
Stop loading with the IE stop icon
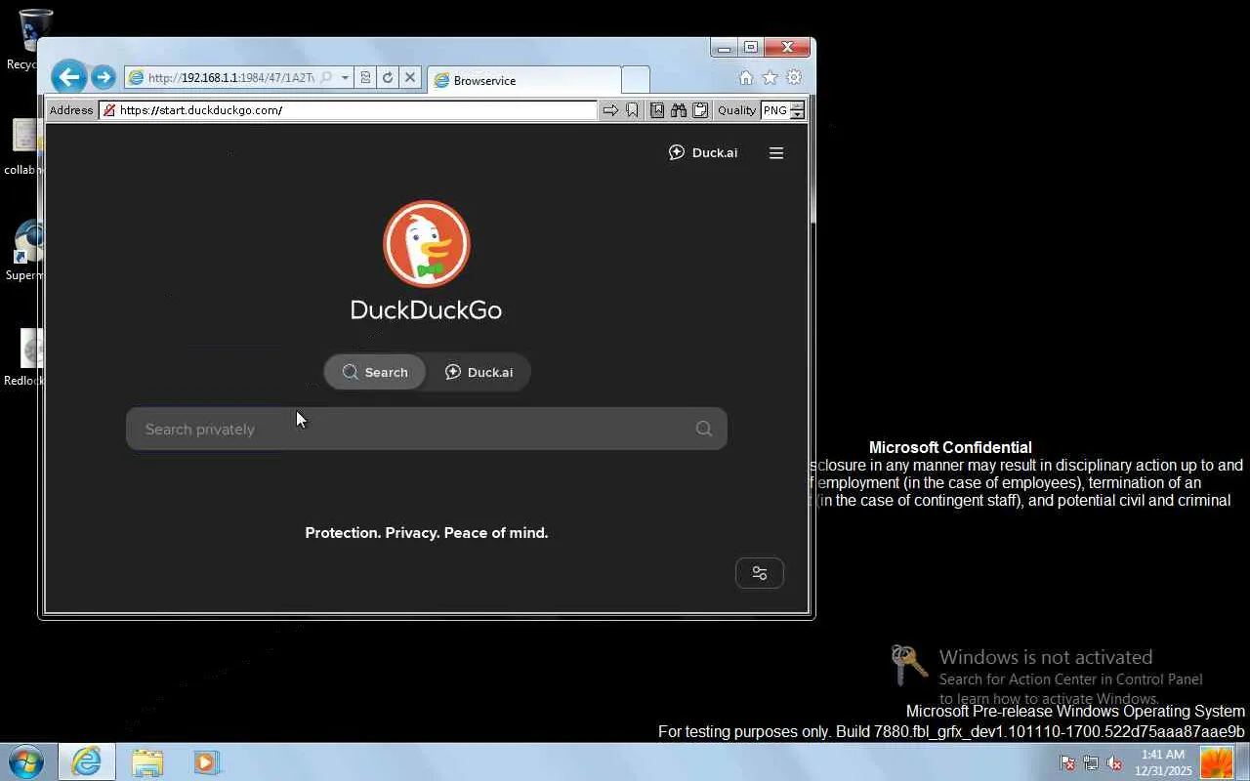coord(410,78)
